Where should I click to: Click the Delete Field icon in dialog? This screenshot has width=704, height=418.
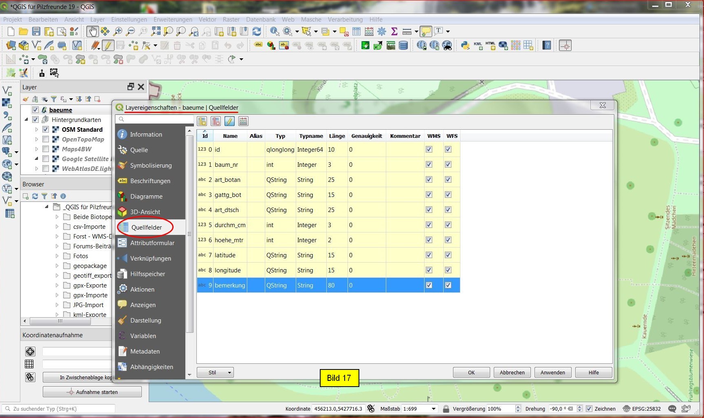216,121
